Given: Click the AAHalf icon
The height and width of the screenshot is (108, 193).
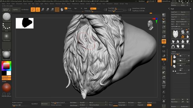Looking at the screenshot, I should pyautogui.click(x=164, y=37).
